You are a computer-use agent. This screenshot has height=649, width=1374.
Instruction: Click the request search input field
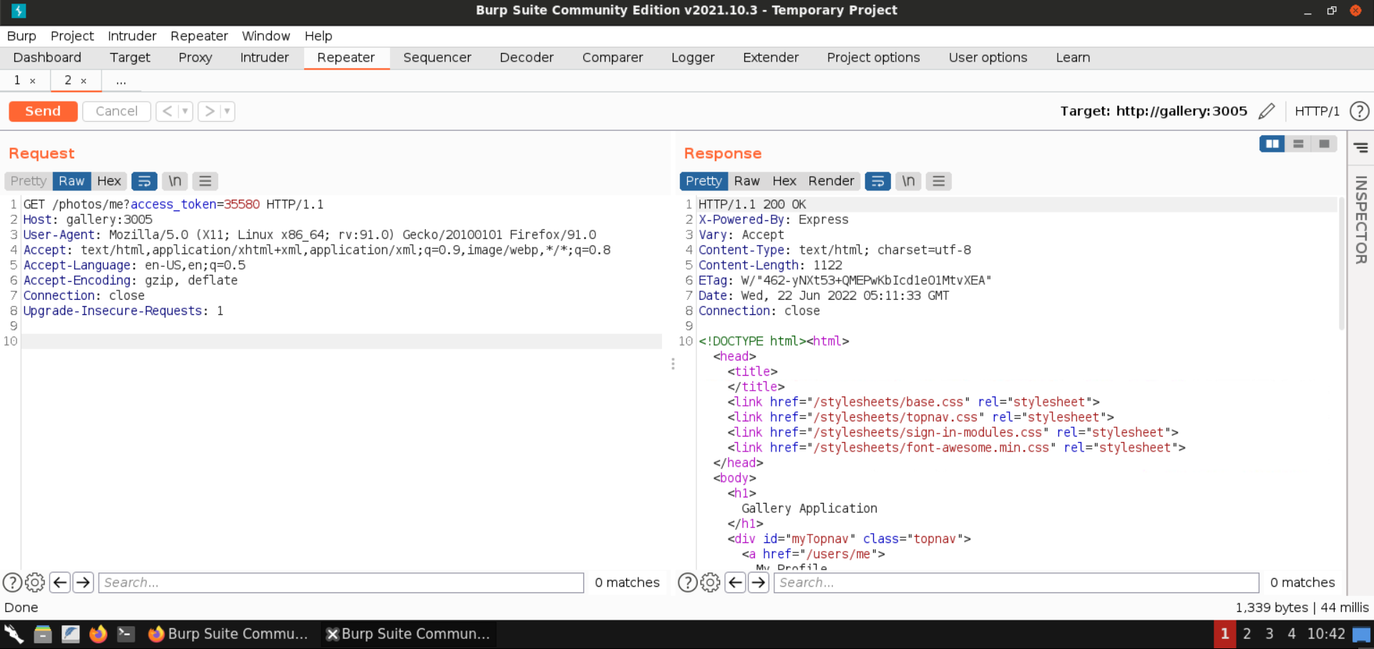click(341, 582)
